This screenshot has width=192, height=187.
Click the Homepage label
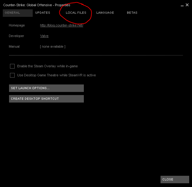coord(17,25)
